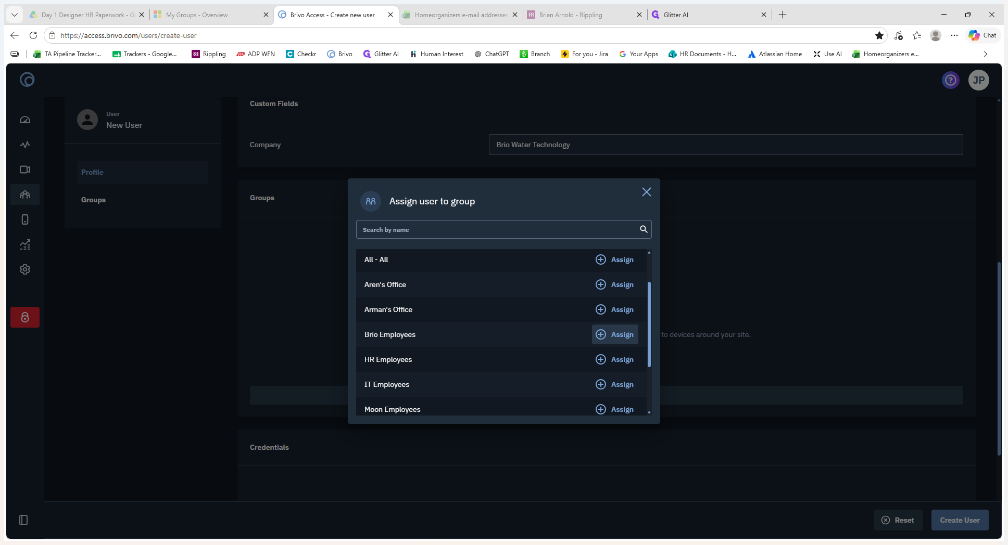Screen dimensions: 1008x545
Task: Click the Brivo logo at top left
Action: (27, 80)
